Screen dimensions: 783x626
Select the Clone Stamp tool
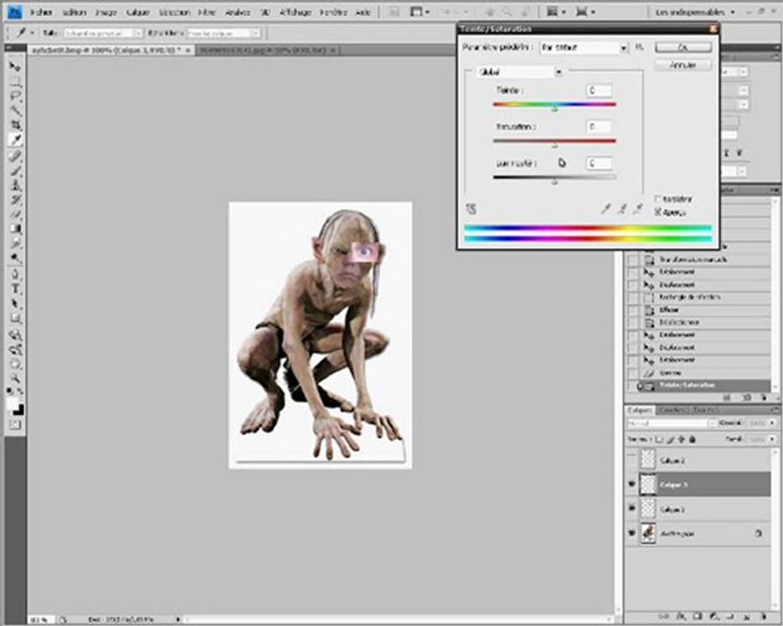click(x=16, y=185)
